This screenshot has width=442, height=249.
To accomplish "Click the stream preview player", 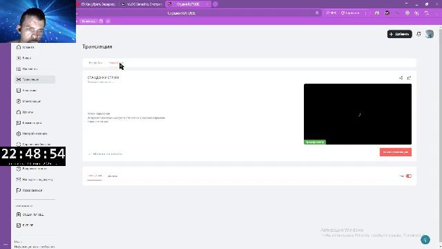I will [358, 114].
